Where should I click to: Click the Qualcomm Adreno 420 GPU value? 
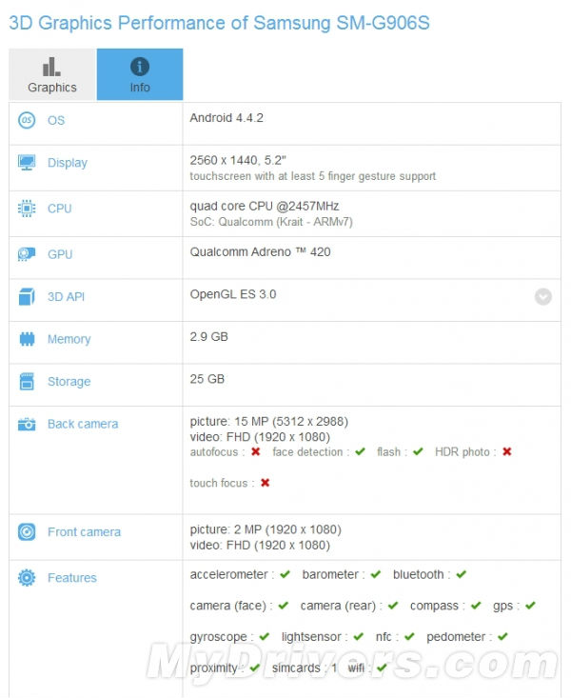[x=260, y=252]
